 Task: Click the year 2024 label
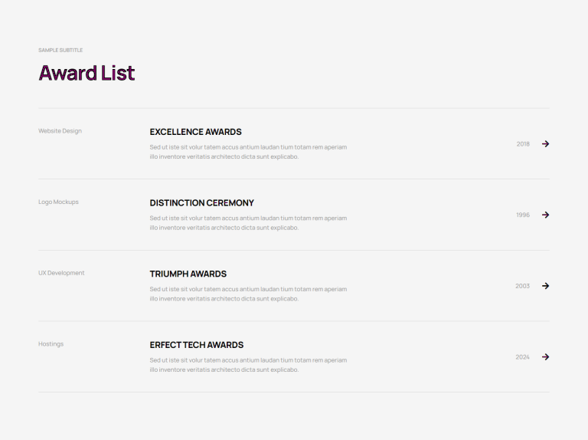(x=522, y=356)
